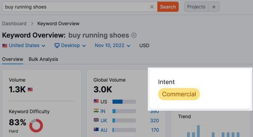Click the Commercial intent badge
This screenshot has height=137, width=253.
point(179,94)
